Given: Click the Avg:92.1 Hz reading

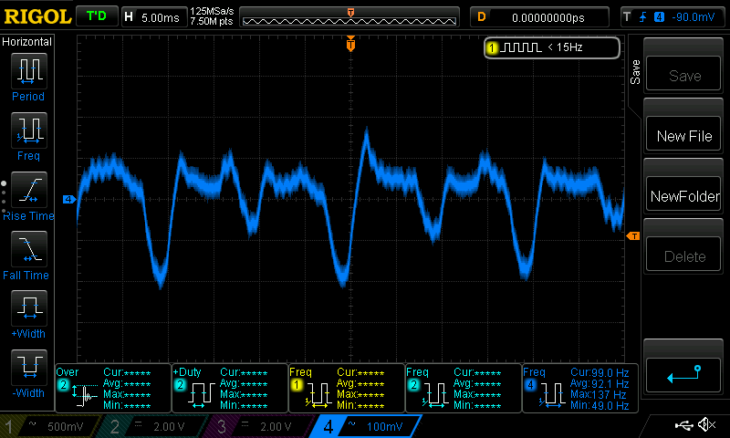Looking at the screenshot, I should point(600,384).
